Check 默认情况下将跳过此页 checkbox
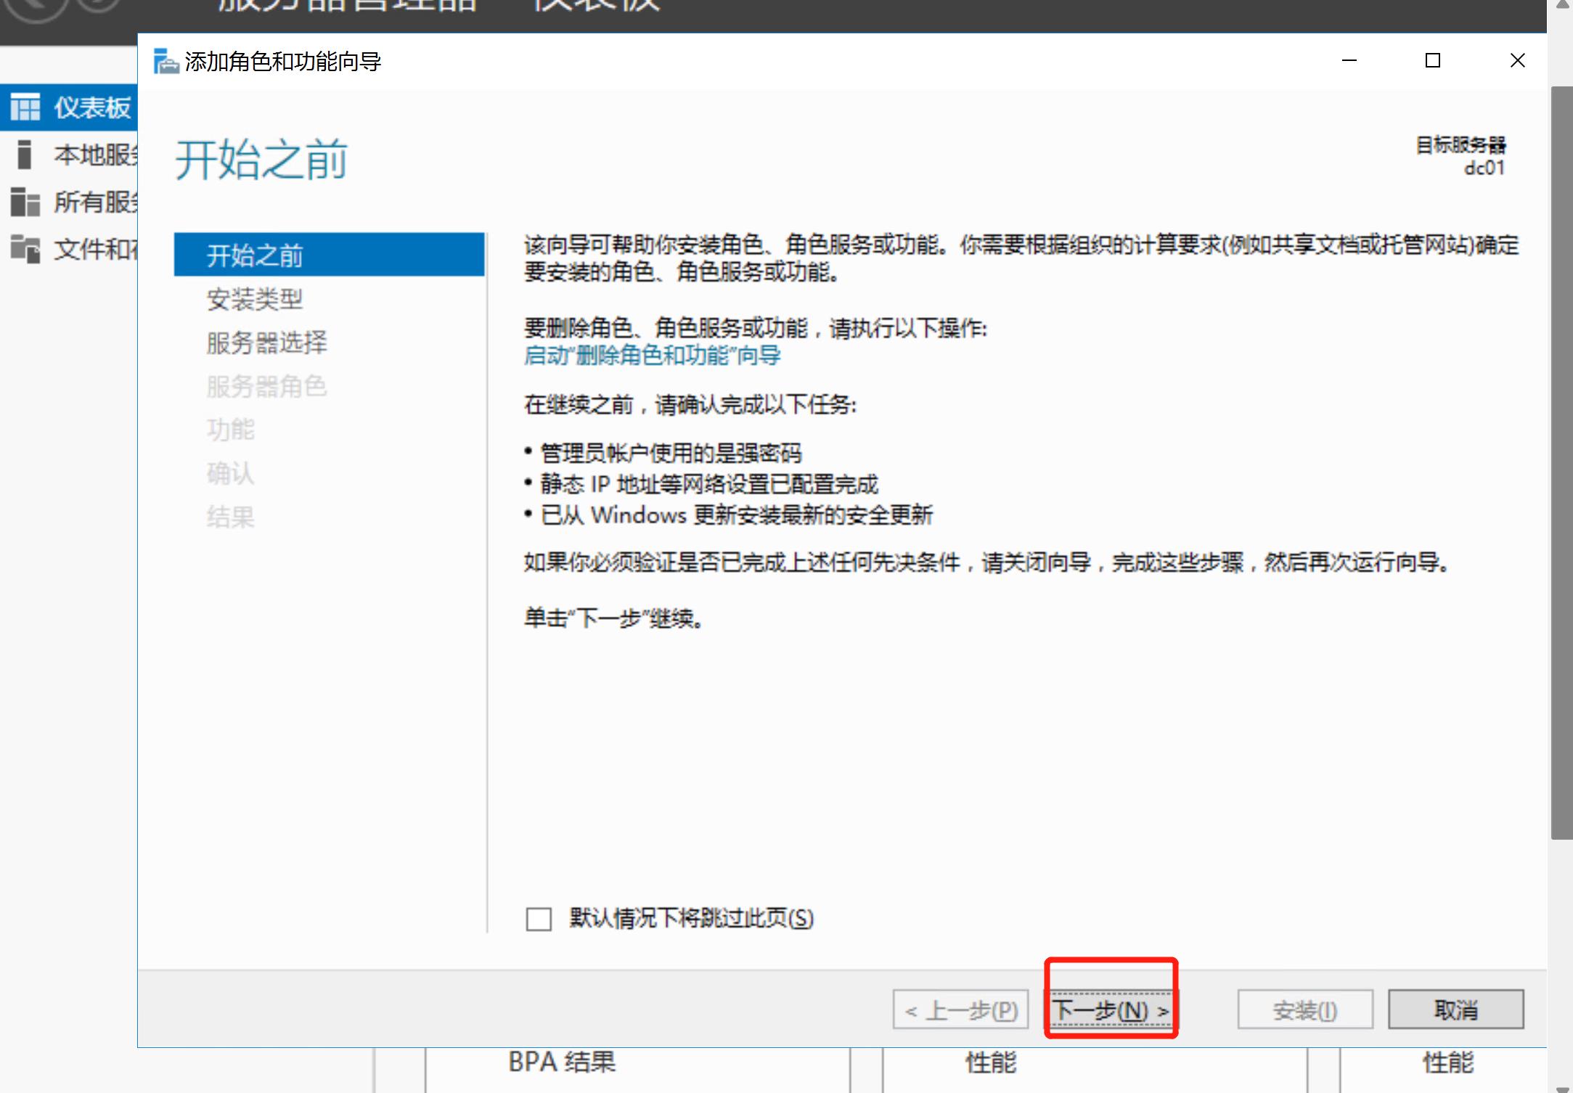The width and height of the screenshot is (1573, 1093). (539, 919)
